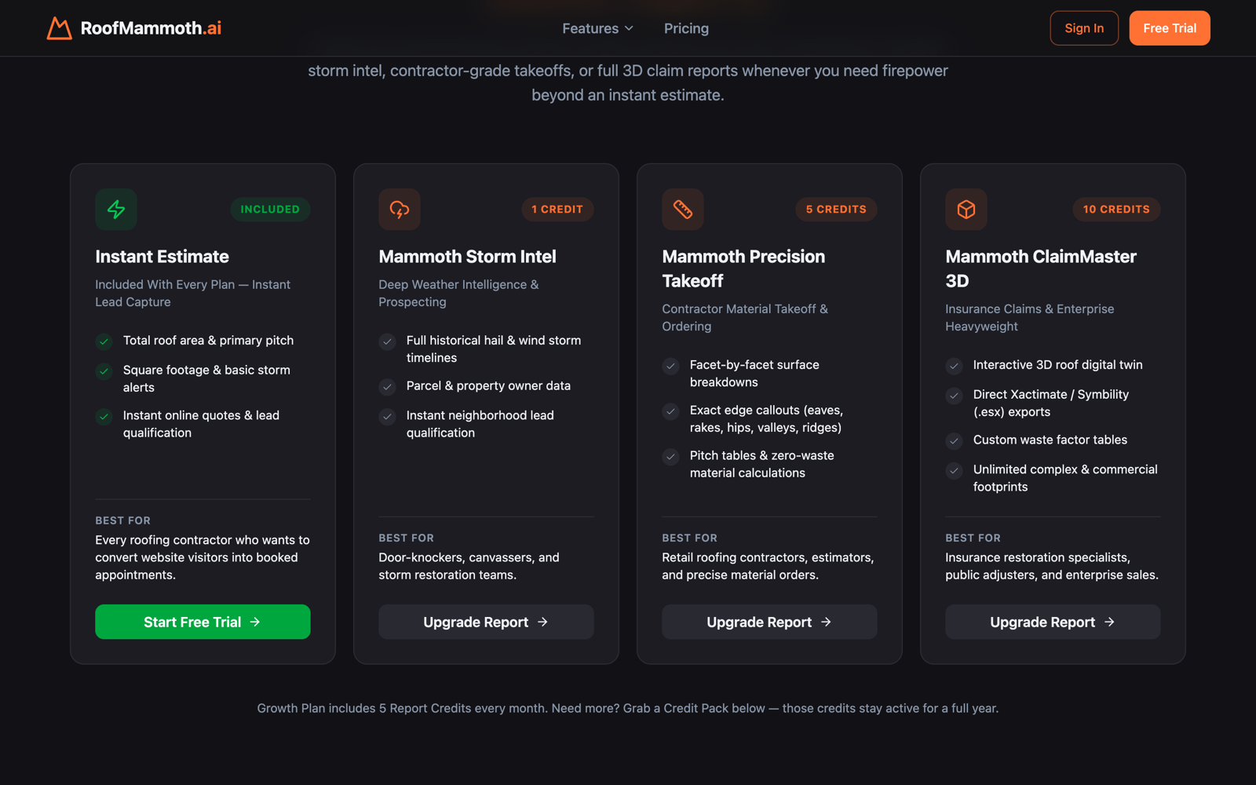This screenshot has height=785, width=1256.
Task: Click the Mammoth Precision Takeoff heading
Action: [x=743, y=268]
